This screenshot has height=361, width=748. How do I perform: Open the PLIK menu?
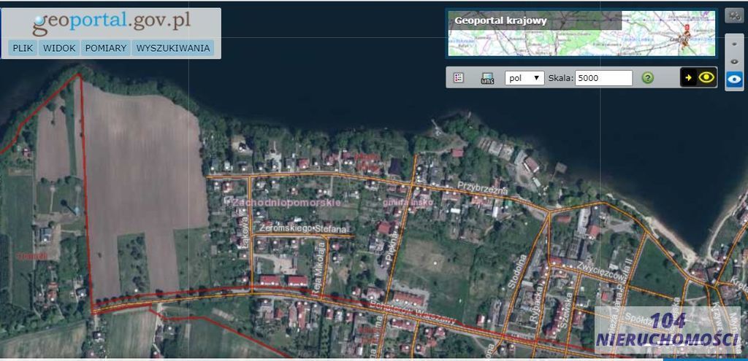[x=23, y=48]
